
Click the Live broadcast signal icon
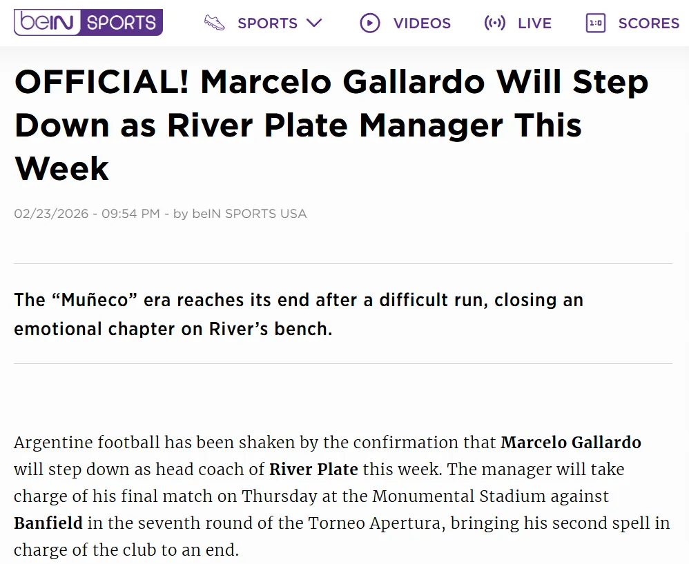(495, 23)
